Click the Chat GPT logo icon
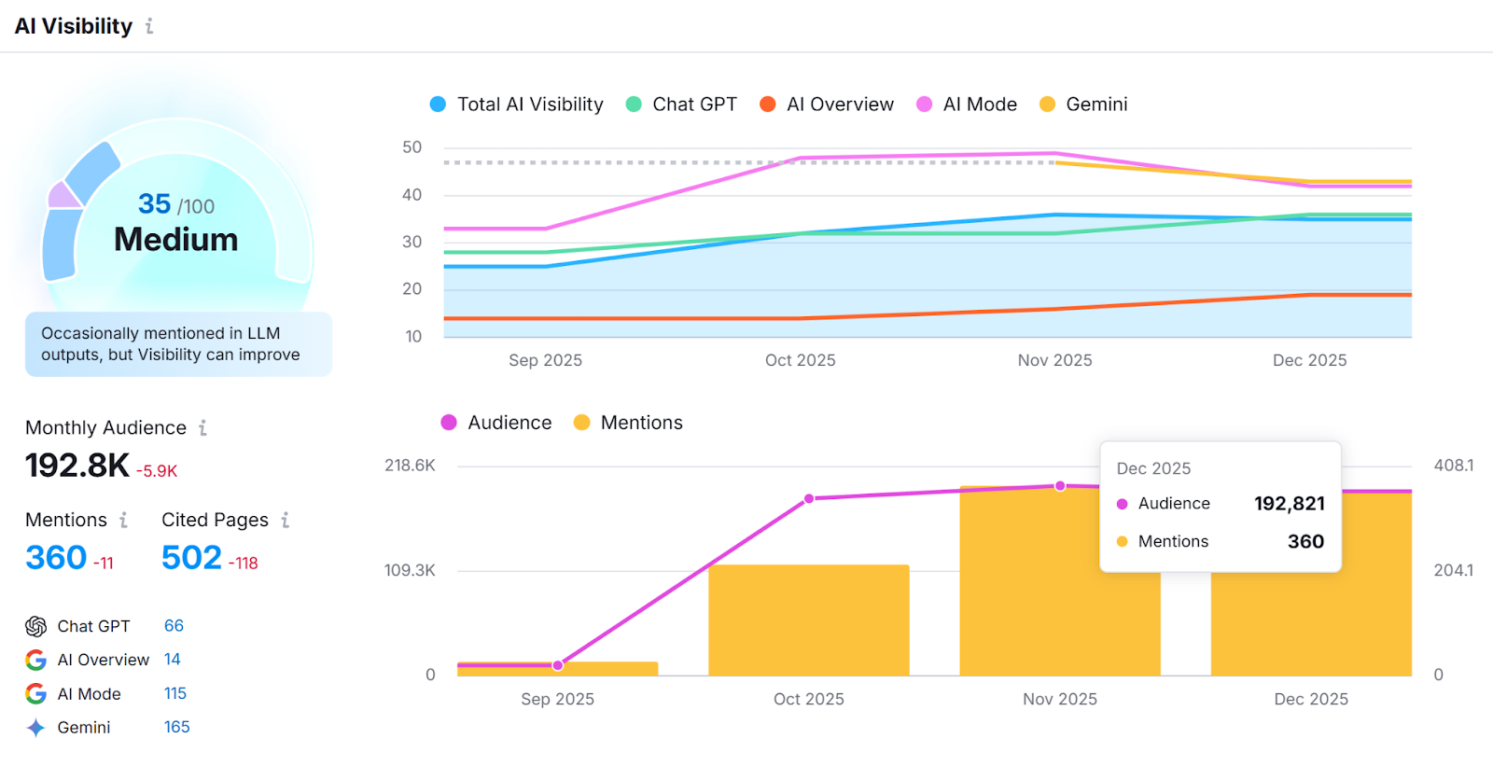Screen dimensions: 1493x766 pos(36,626)
